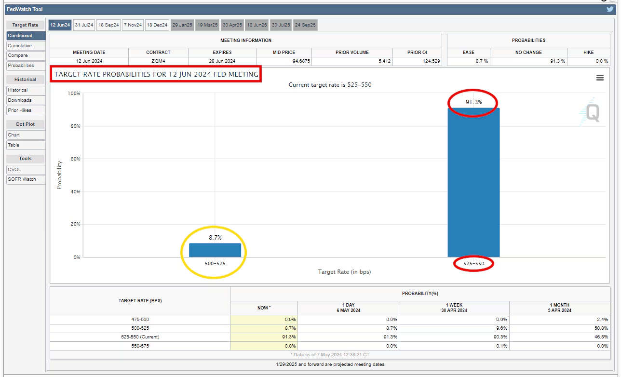Launch the SOFR Watch tool
This screenshot has width=621, height=377.
pyautogui.click(x=26, y=179)
